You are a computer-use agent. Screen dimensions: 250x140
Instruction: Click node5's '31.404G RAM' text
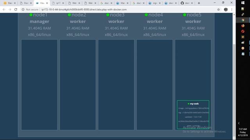click(193, 28)
